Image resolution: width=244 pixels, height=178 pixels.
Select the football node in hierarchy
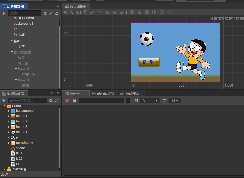click(19, 35)
